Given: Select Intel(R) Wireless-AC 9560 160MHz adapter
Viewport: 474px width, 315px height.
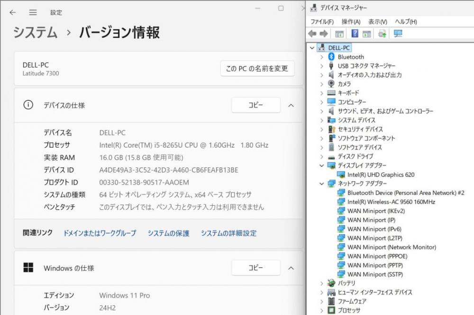Looking at the screenshot, I should click(391, 202).
